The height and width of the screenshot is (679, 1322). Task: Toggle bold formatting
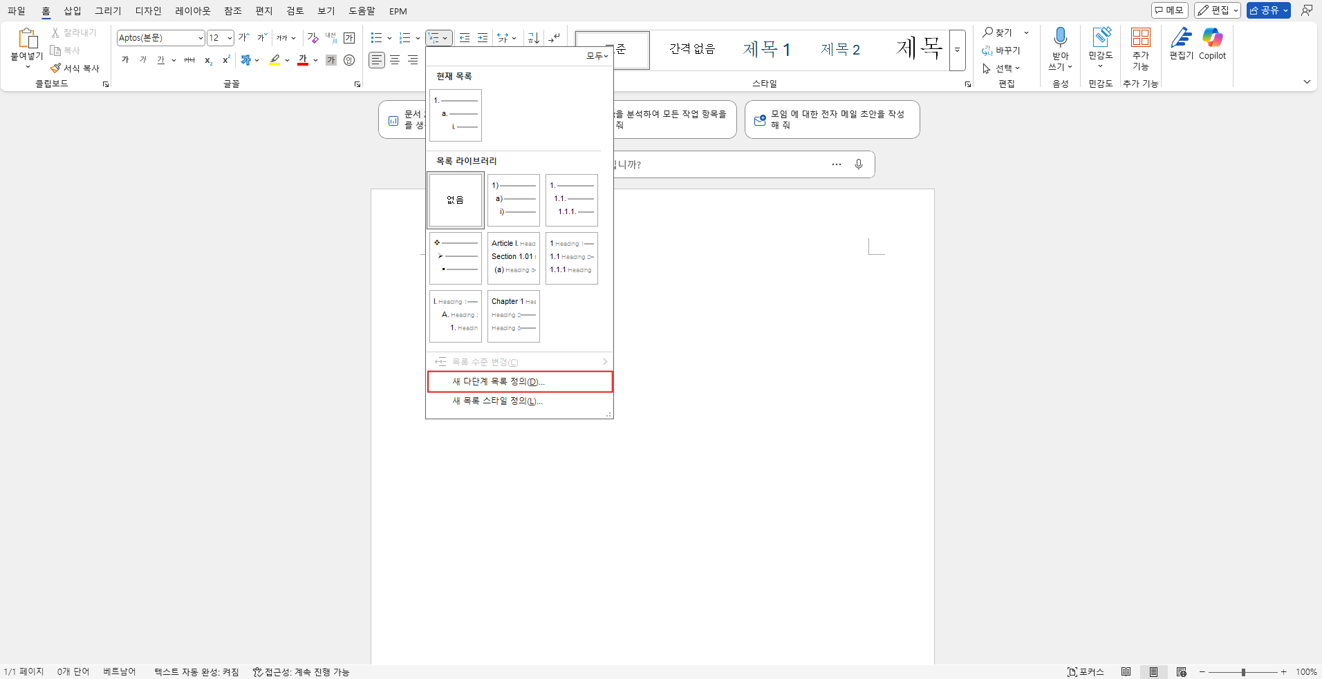(125, 60)
